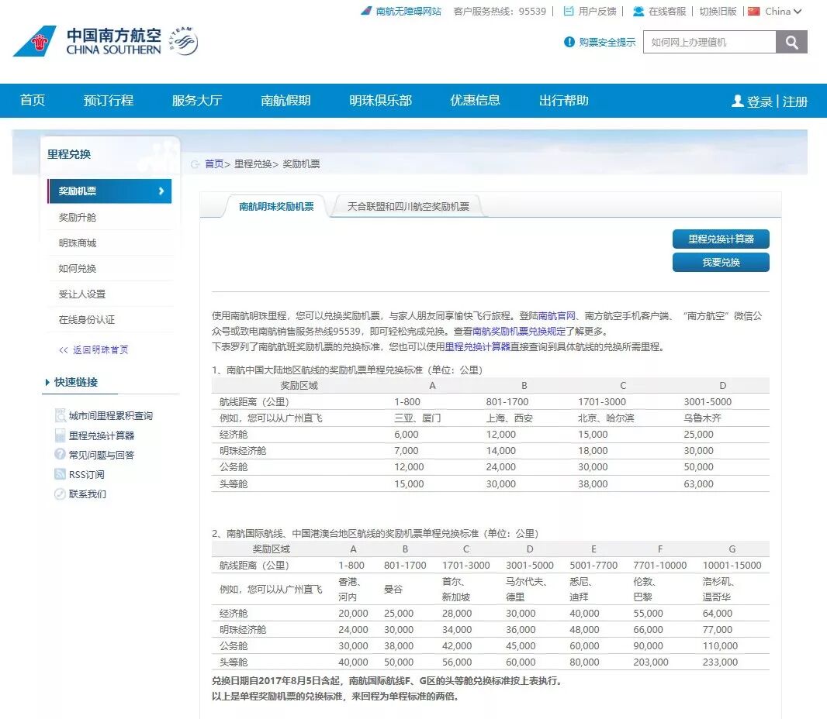Click the 注册 link
827x719 pixels.
(x=795, y=101)
